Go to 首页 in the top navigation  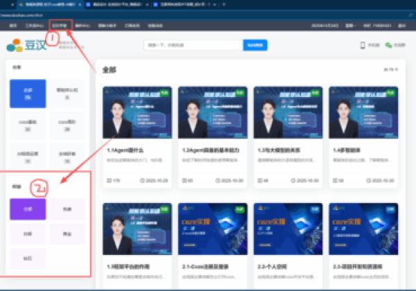coord(13,26)
